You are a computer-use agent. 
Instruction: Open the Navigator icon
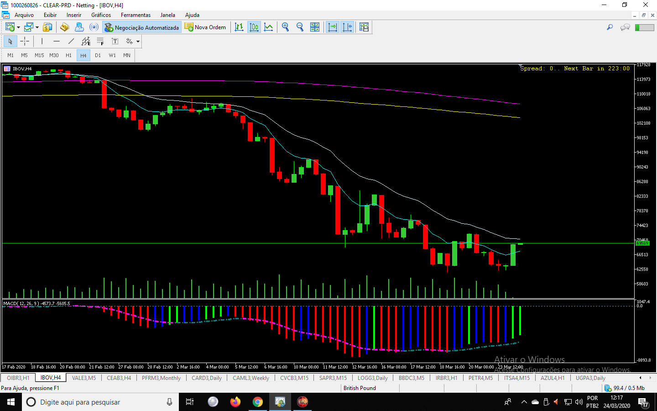coord(64,27)
